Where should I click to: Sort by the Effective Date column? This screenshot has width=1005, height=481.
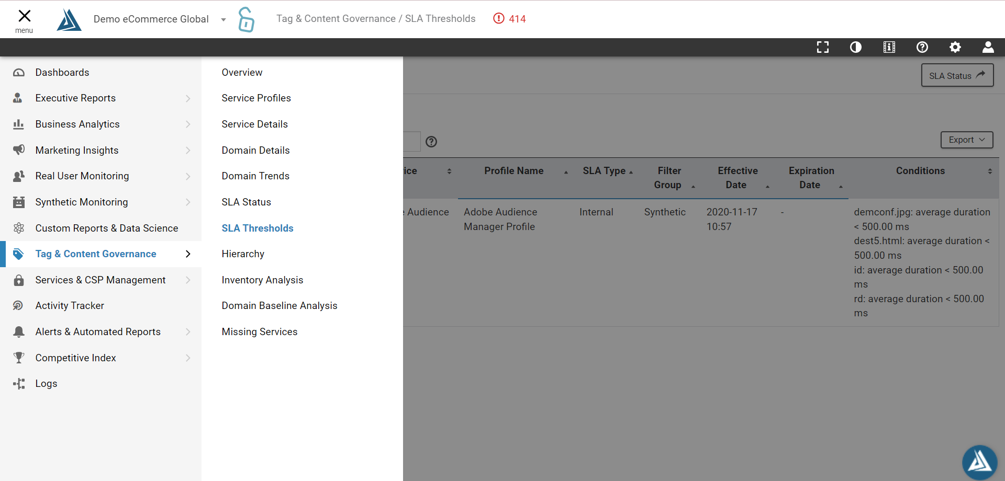pyautogui.click(x=738, y=178)
